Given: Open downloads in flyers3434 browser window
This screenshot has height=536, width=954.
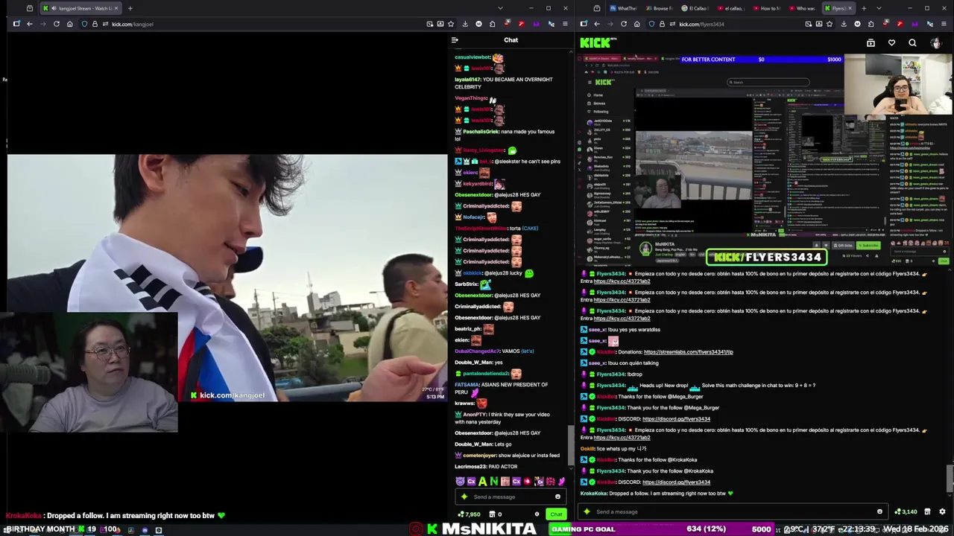Looking at the screenshot, I should coord(844,24).
